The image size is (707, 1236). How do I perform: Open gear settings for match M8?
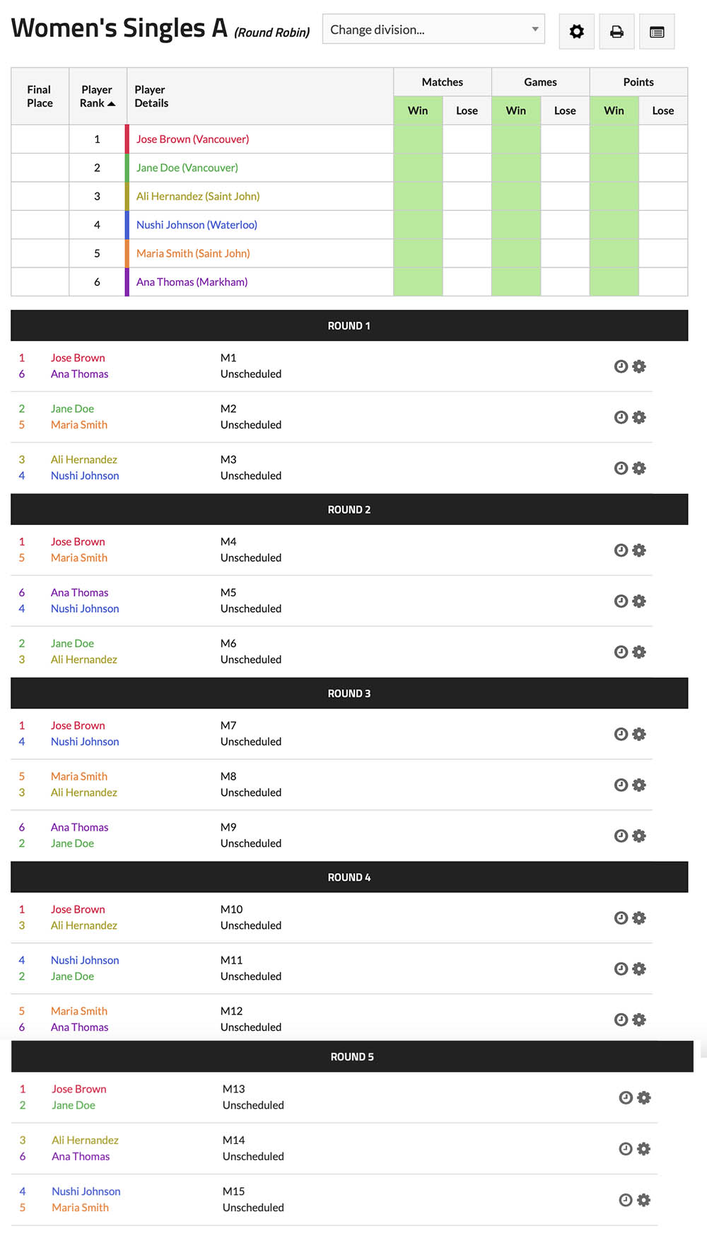639,785
